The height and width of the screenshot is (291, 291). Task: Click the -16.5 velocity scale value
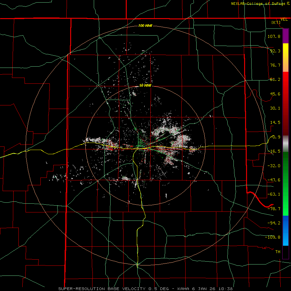[x=274, y=151]
